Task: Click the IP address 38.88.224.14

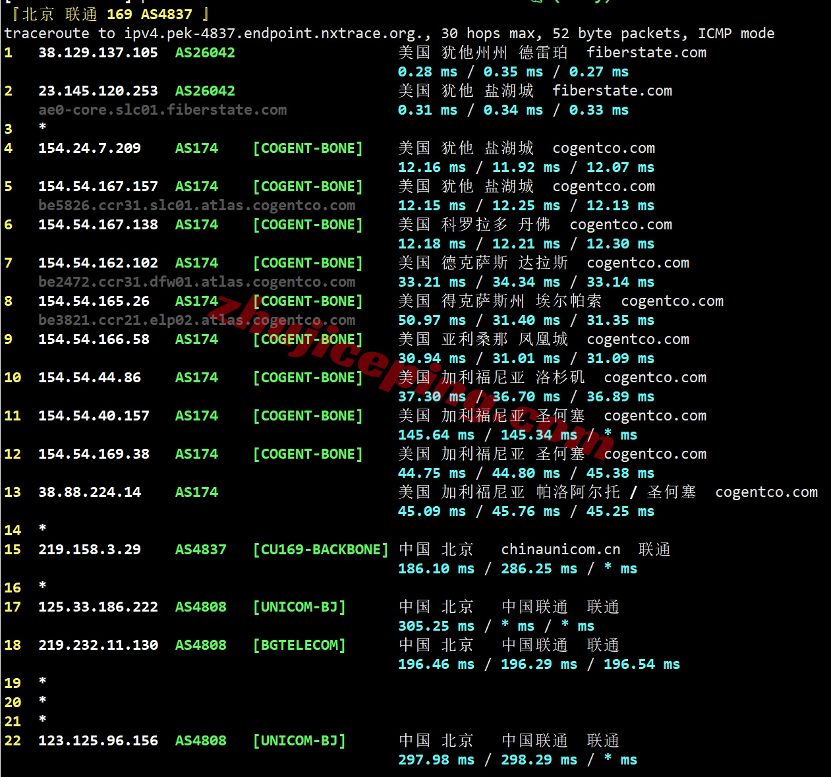Action: (x=90, y=492)
